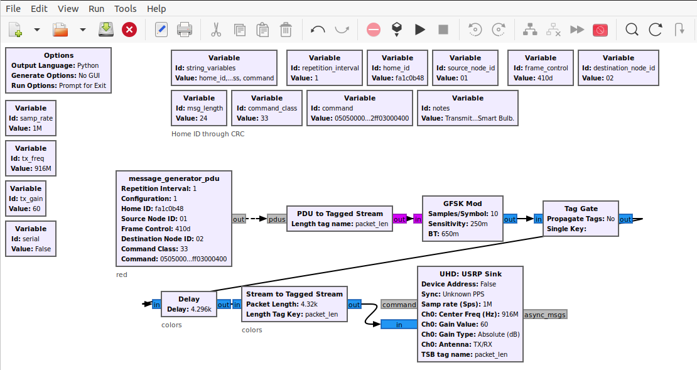Close the current flow graph
Image resolution: width=697 pixels, height=370 pixels.
tap(129, 30)
